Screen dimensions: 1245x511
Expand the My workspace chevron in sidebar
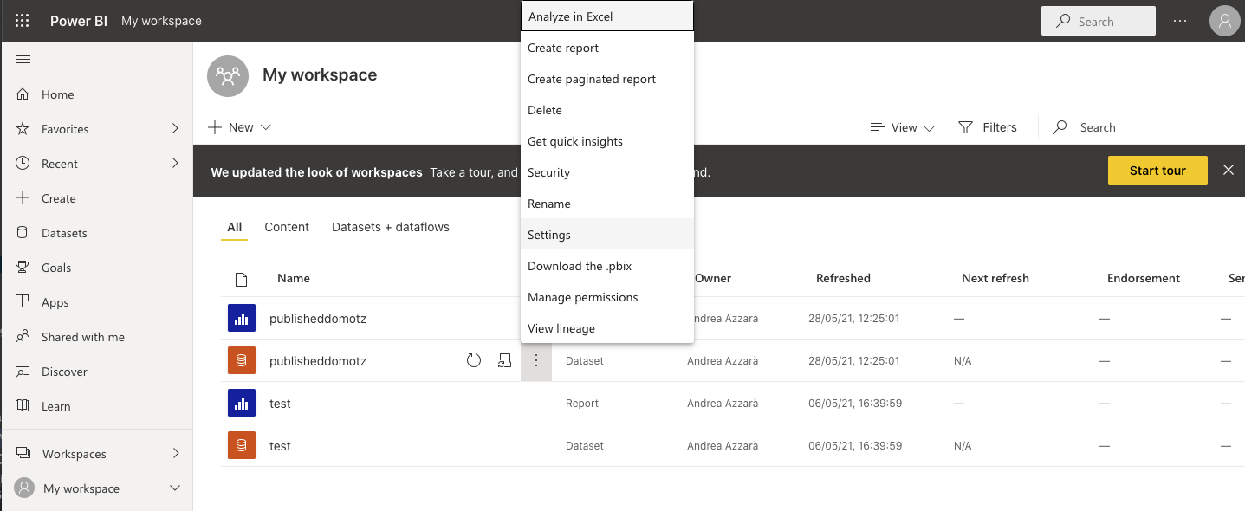(x=175, y=488)
